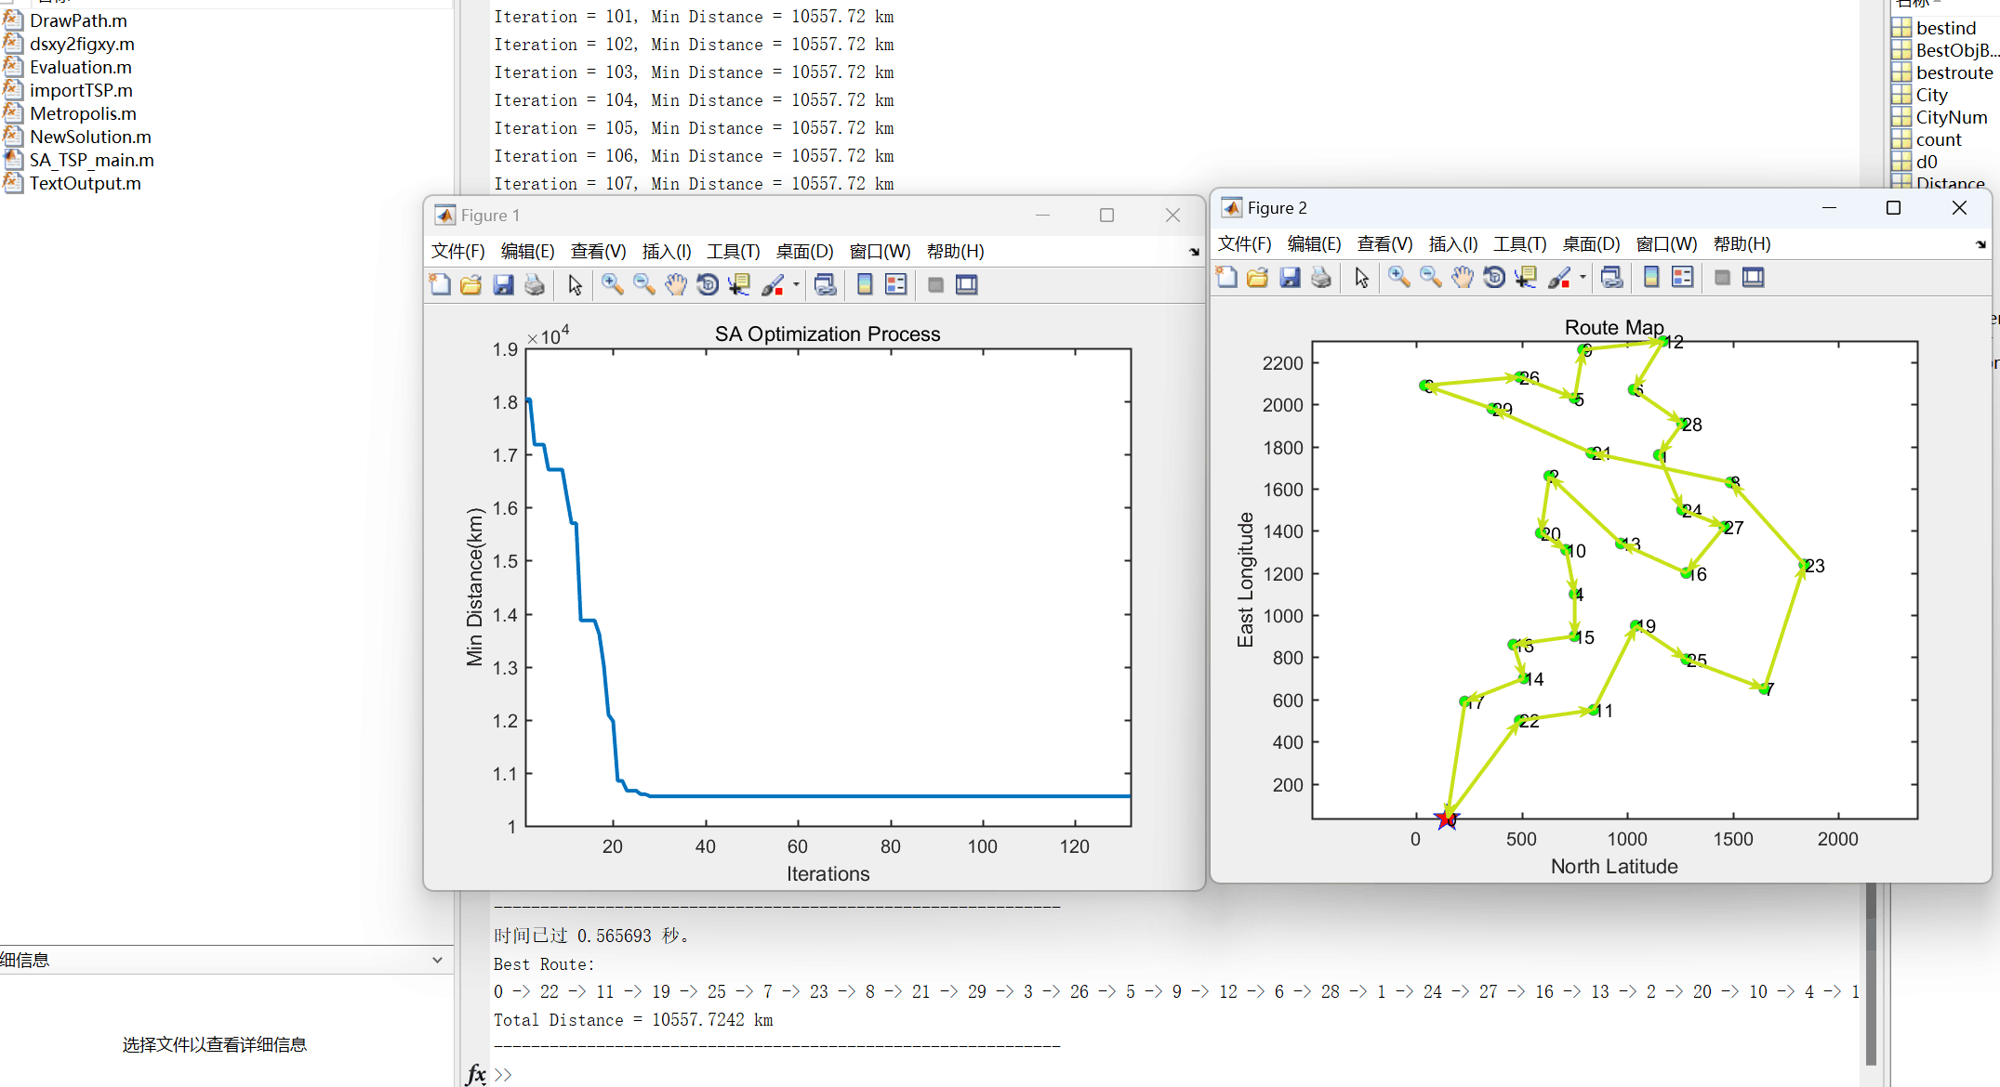Open 插入(I) menu in Figure 2

[x=1452, y=244]
